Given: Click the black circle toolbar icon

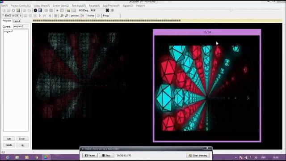Looking at the screenshot, I should (x=35, y=11).
